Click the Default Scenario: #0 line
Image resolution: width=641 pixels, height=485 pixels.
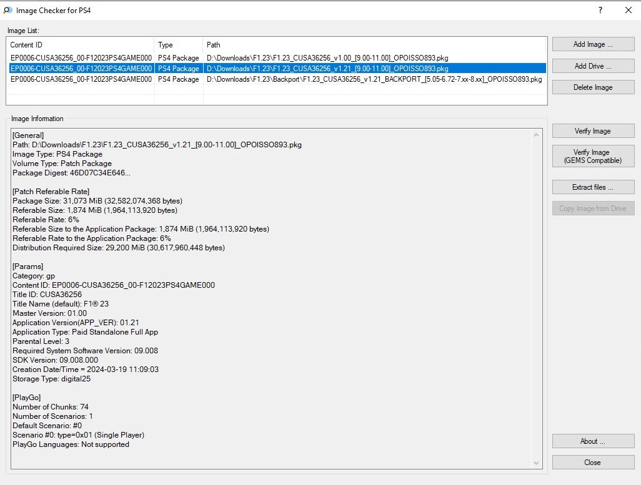pyautogui.click(x=47, y=426)
